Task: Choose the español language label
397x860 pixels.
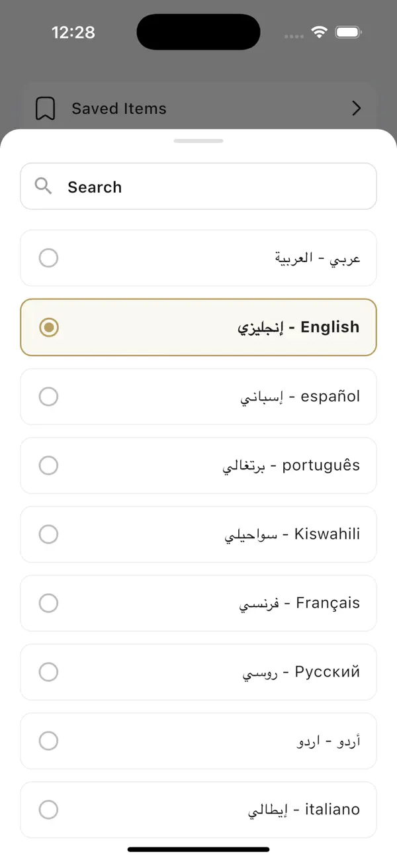Action: pyautogui.click(x=300, y=397)
